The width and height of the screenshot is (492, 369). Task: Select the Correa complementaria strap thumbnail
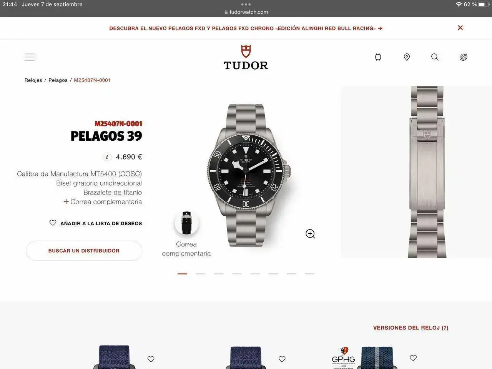pyautogui.click(x=186, y=223)
